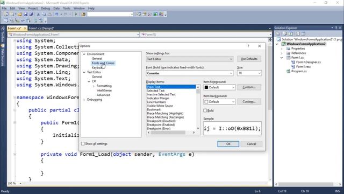Click the Comment out lines toolbar icon
The width and height of the screenshot is (344, 194).
pyautogui.click(x=35, y=20)
